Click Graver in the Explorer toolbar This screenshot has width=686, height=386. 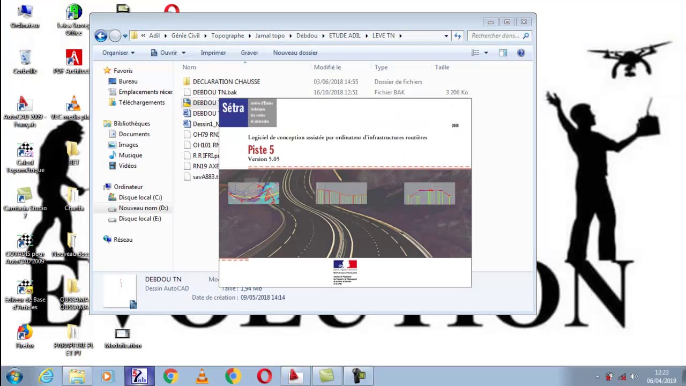point(249,53)
